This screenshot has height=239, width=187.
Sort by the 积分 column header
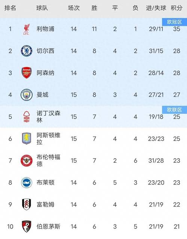coord(177,8)
